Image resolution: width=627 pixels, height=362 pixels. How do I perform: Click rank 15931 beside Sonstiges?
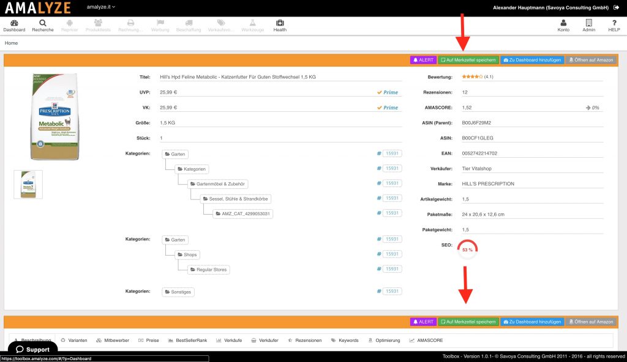click(x=392, y=291)
